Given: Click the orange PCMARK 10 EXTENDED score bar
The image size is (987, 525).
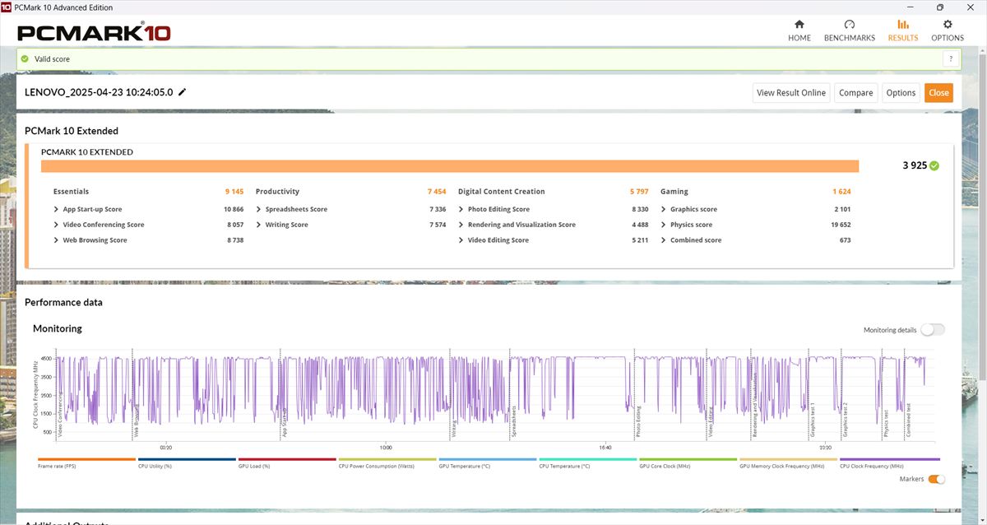Looking at the screenshot, I should coord(450,166).
